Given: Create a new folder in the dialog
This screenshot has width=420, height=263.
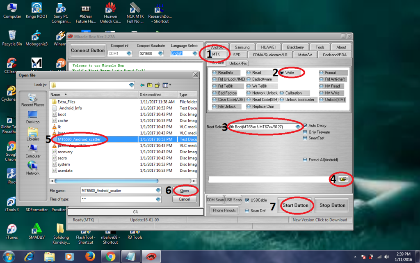Looking at the screenshot, I should [157, 85].
